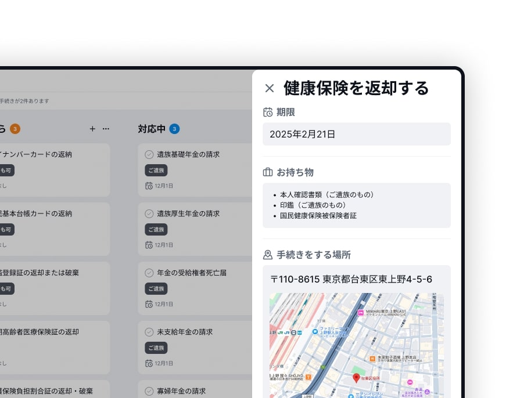Click the blue ファミリーマート store marker on map

point(315,332)
